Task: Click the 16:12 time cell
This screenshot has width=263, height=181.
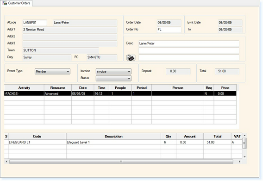Action: coord(101,94)
